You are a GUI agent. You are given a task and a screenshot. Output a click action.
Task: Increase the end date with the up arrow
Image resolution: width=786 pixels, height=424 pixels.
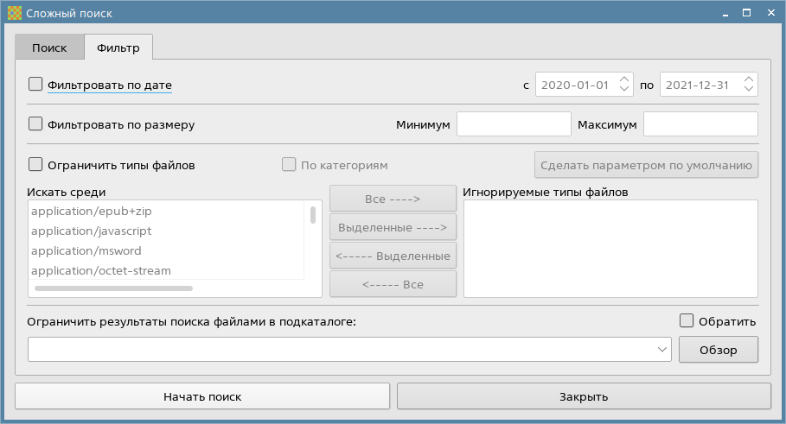tap(749, 79)
